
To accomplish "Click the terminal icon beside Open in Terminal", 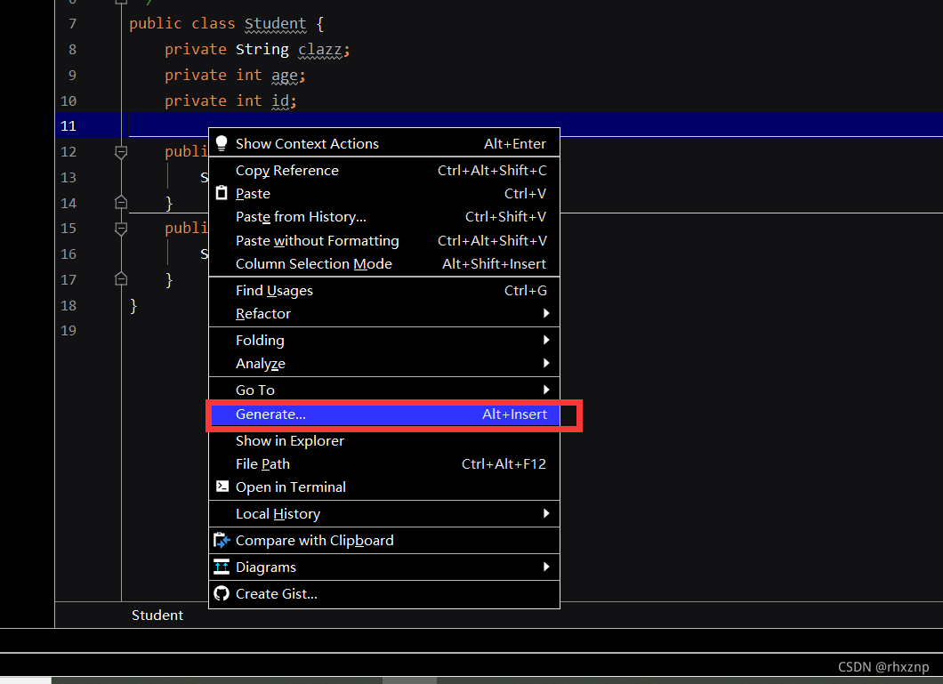I will (222, 487).
